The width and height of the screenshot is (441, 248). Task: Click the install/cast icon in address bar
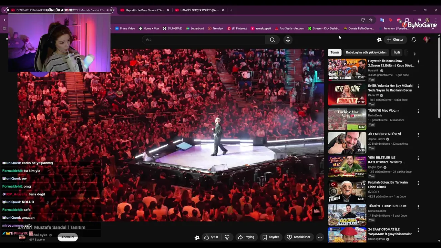pos(363,20)
